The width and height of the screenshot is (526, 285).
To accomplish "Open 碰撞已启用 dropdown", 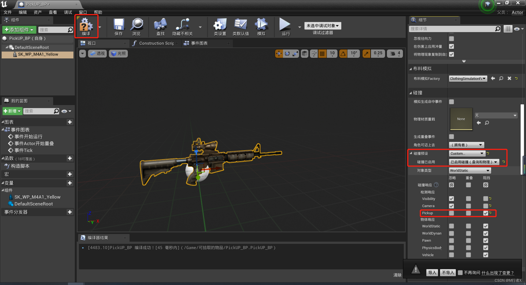I will click(x=474, y=162).
